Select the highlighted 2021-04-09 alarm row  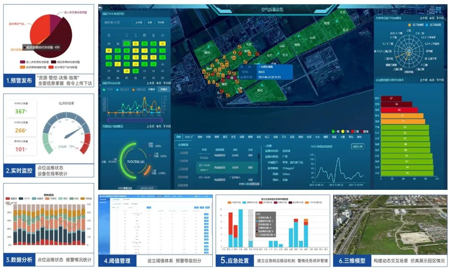point(226,168)
